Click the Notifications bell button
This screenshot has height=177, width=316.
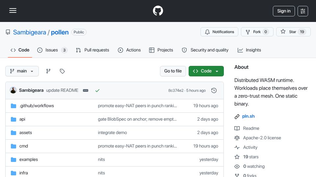click(x=219, y=32)
